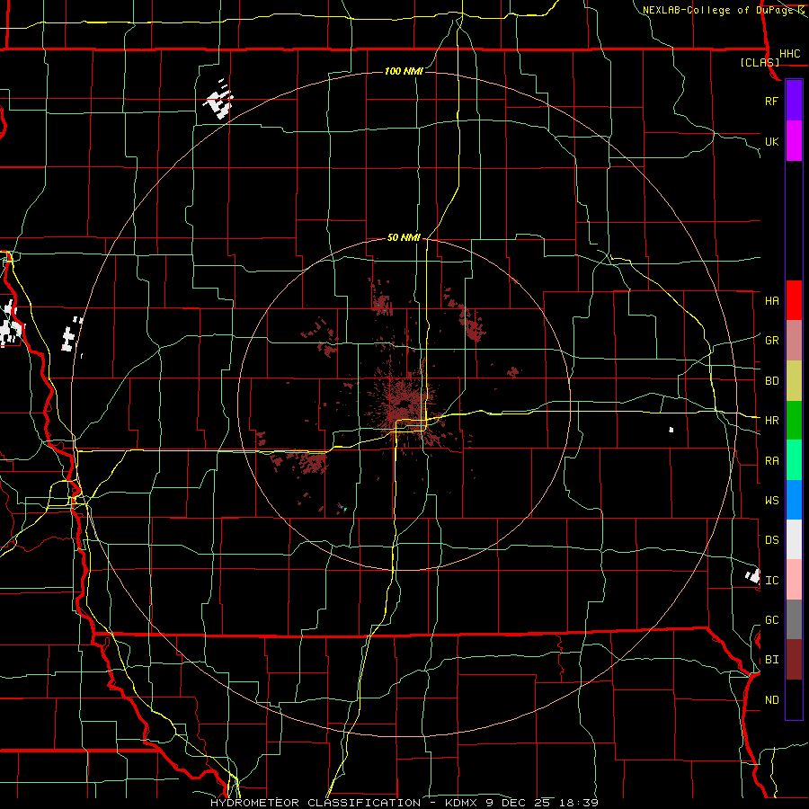
Task: Click the DS legend label
Action: click(x=771, y=540)
